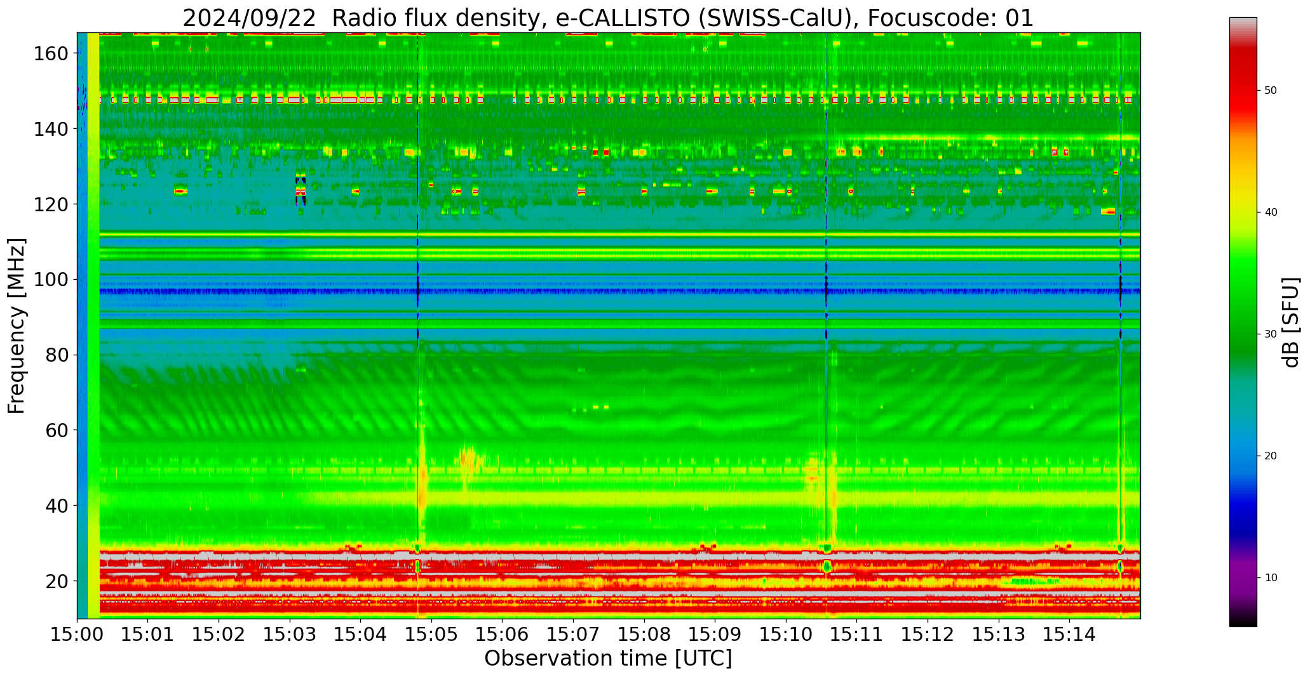The image size is (1310, 677).
Task: Click the 100 MHz frequency tick label
Action: point(51,280)
